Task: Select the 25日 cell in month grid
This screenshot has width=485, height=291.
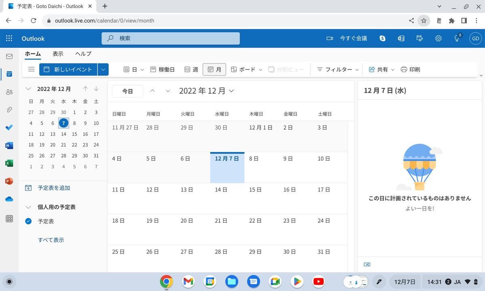Action: (124, 259)
